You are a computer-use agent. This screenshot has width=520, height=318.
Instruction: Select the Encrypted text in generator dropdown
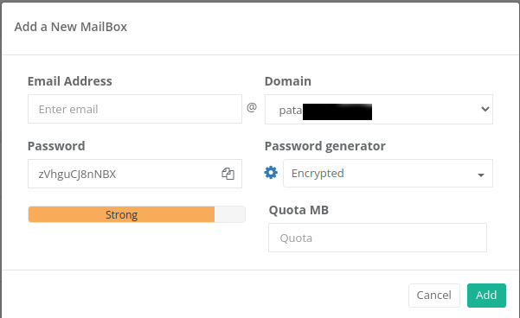(x=318, y=173)
